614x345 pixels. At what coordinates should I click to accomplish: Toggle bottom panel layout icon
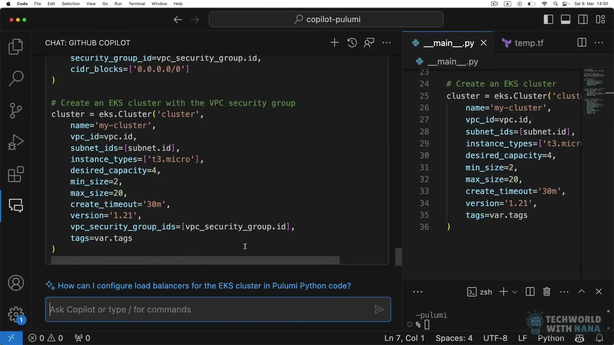[566, 19]
